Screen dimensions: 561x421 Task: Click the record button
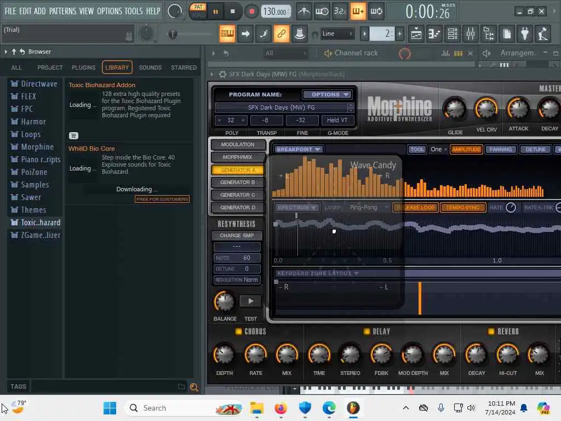pyautogui.click(x=252, y=12)
